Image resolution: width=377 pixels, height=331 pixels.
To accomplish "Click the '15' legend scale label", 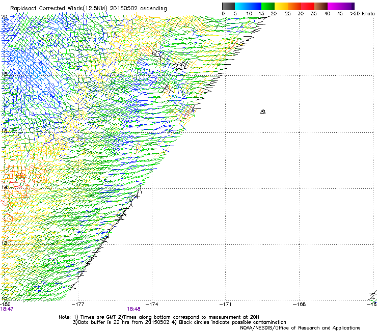I will pos(261,14).
